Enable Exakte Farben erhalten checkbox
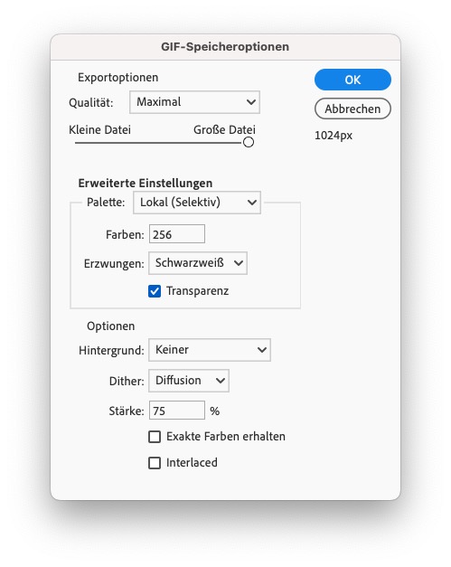 click(155, 437)
